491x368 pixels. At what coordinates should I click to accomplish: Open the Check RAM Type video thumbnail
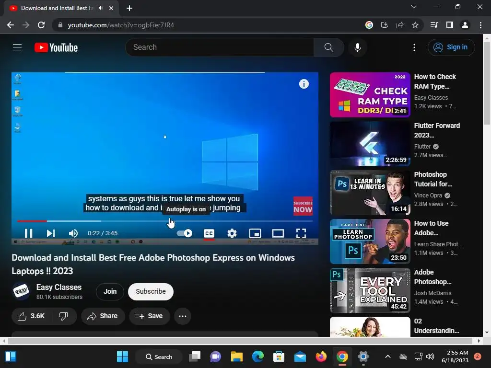point(370,95)
